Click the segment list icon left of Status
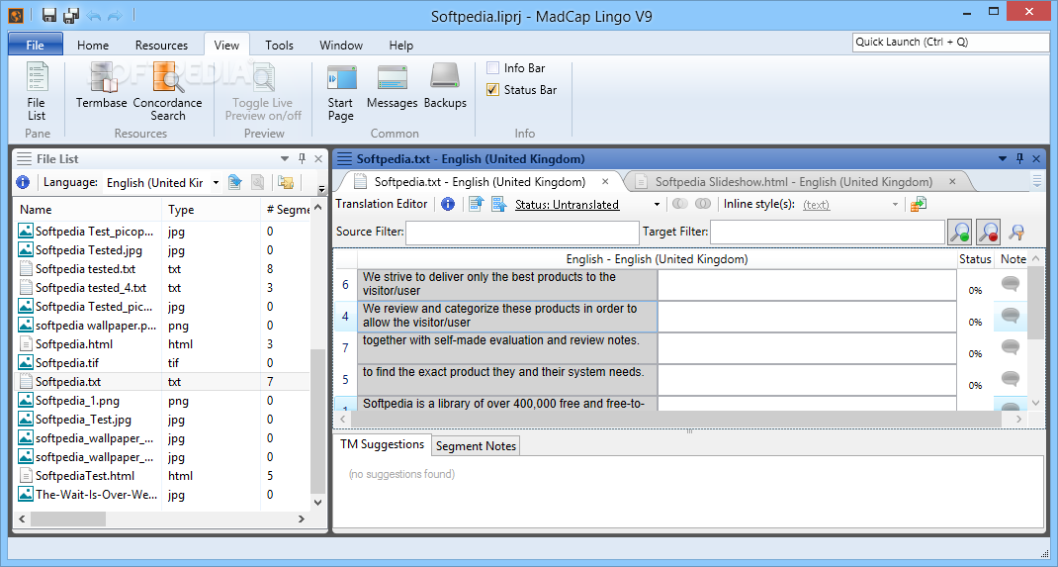 pyautogui.click(x=499, y=204)
